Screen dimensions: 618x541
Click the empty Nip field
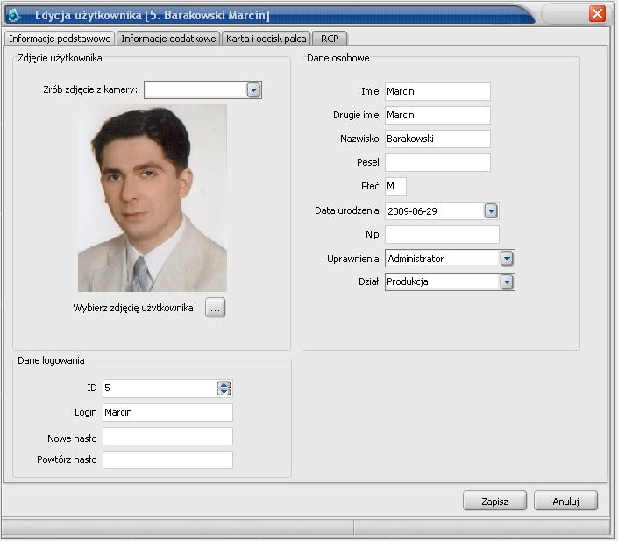point(442,234)
